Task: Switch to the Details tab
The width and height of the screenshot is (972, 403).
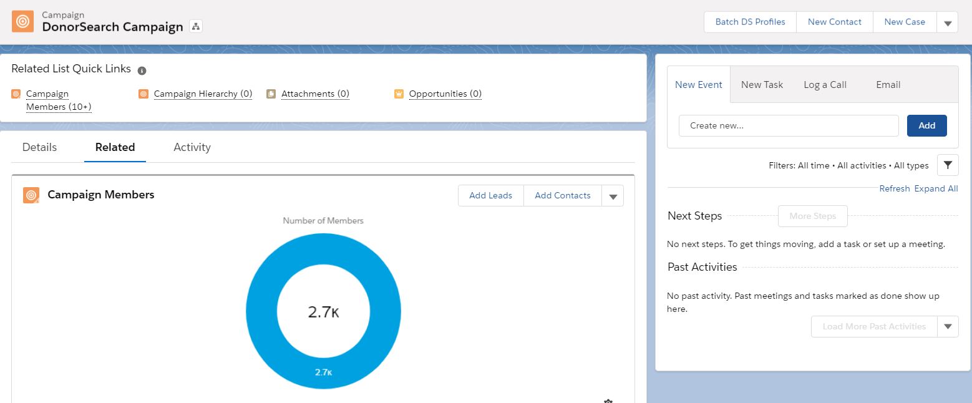Action: pyautogui.click(x=39, y=147)
